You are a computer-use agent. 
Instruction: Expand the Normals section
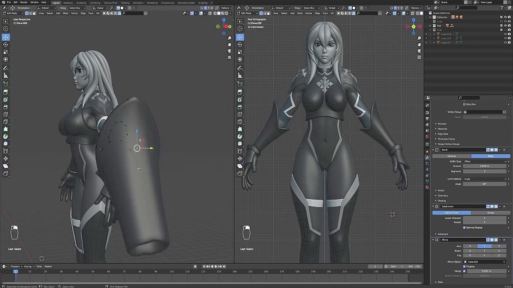(442, 124)
